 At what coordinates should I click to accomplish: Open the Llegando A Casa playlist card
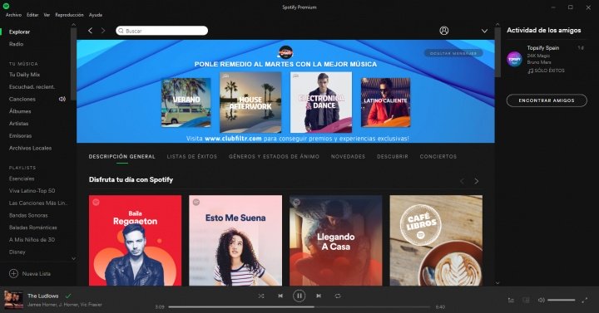tap(336, 241)
